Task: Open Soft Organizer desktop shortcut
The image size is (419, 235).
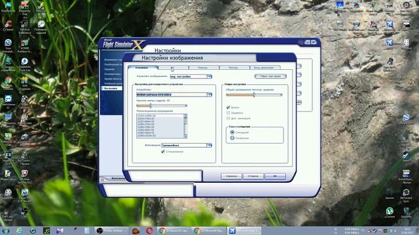Action: (x=25, y=84)
